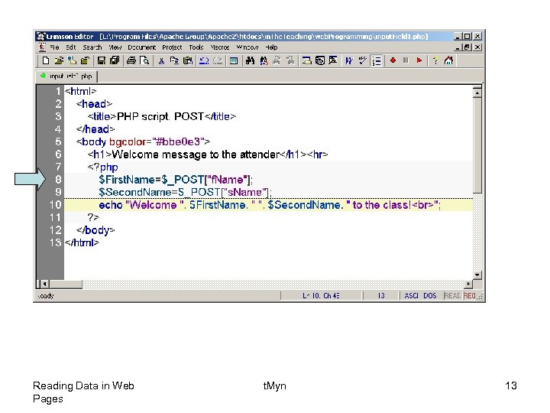
Task: Click the 'ASCI' encoding status entry
Action: click(411, 296)
